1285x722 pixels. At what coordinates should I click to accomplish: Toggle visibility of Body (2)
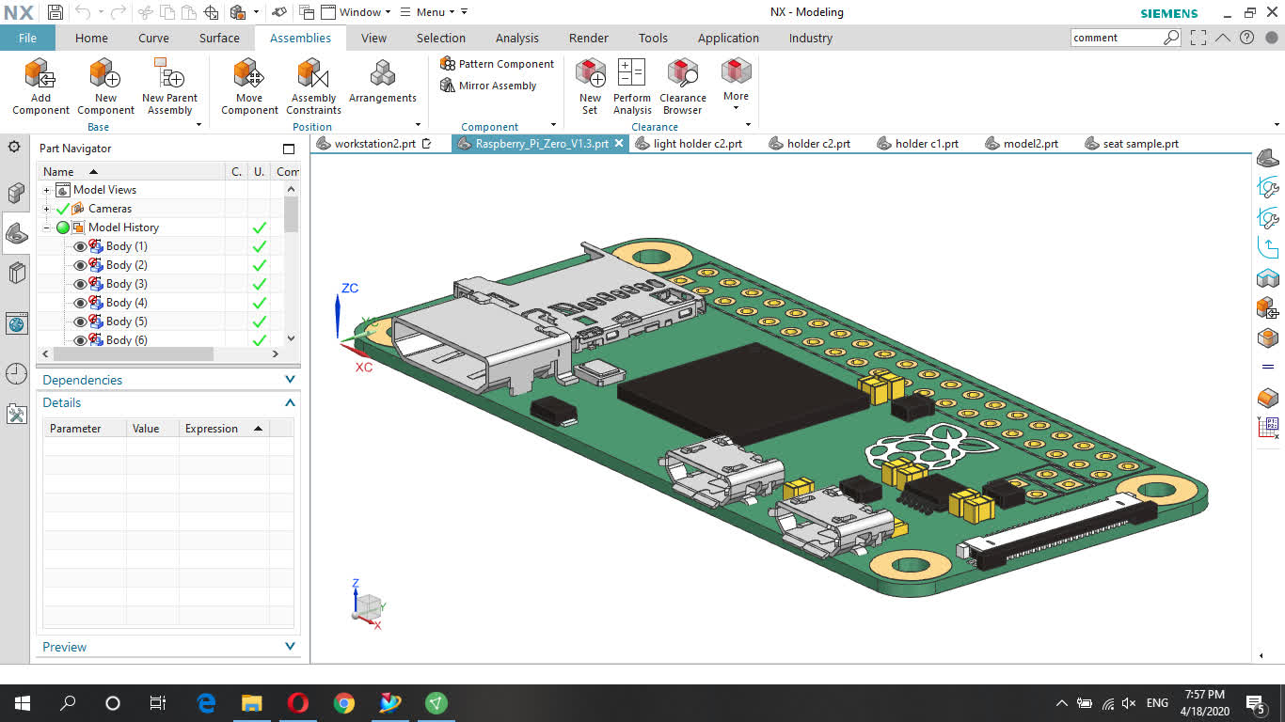point(79,265)
